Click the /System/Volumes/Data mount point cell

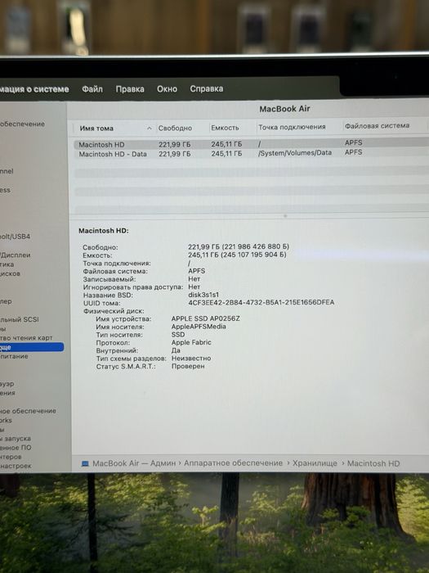[295, 153]
